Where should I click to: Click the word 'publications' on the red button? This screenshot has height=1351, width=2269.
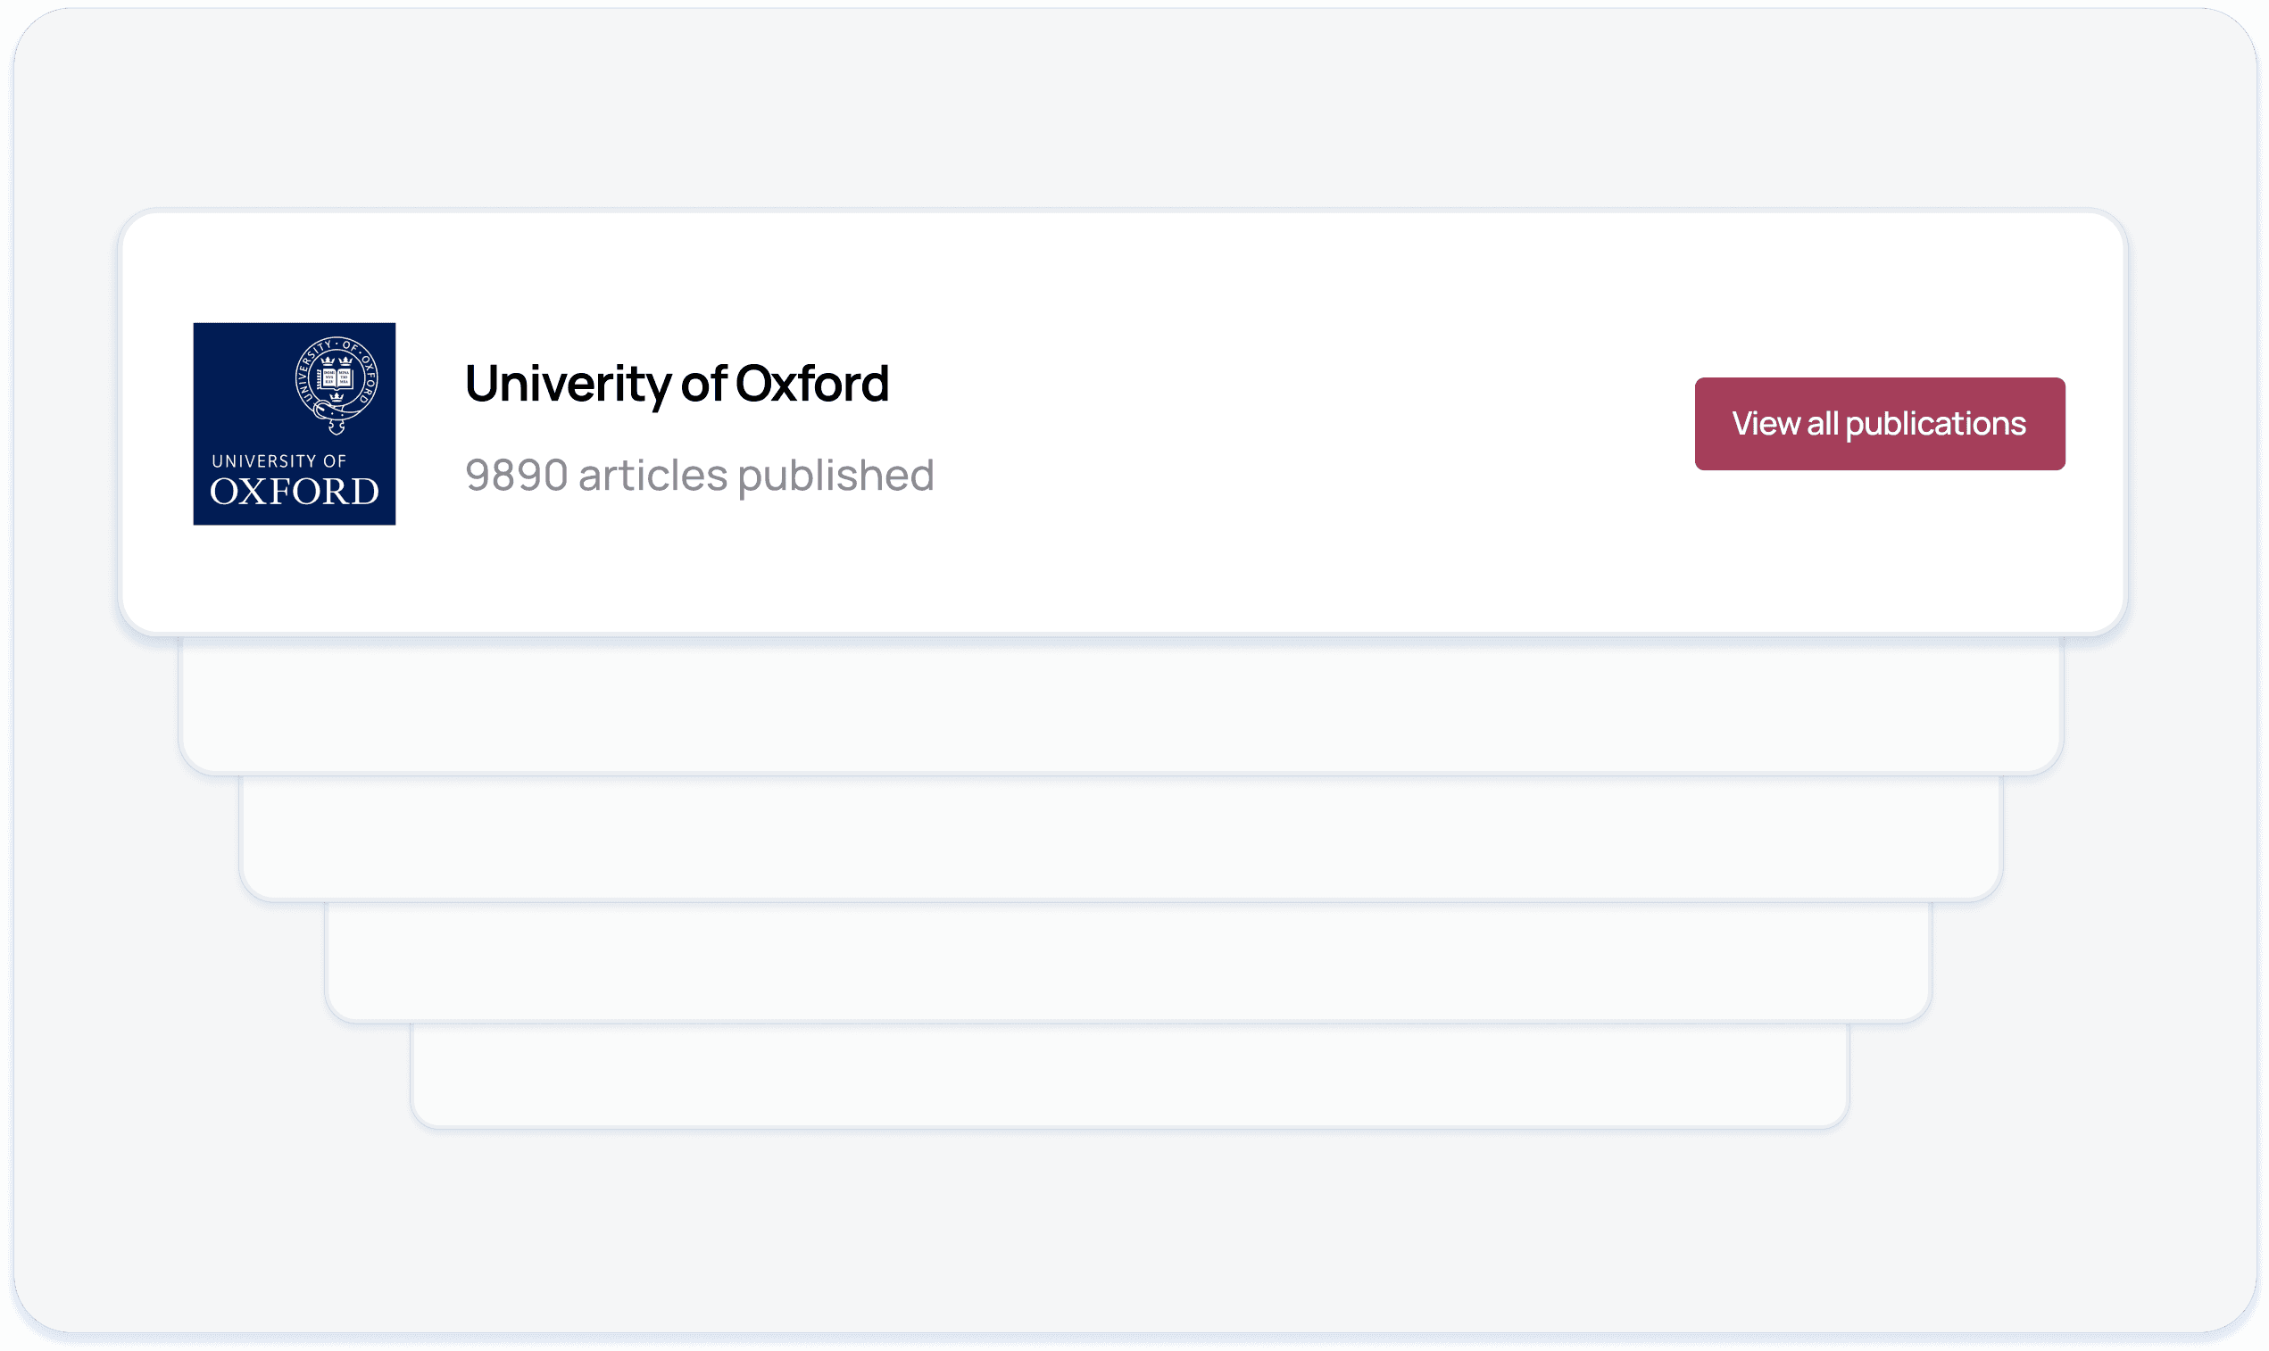click(x=1935, y=424)
